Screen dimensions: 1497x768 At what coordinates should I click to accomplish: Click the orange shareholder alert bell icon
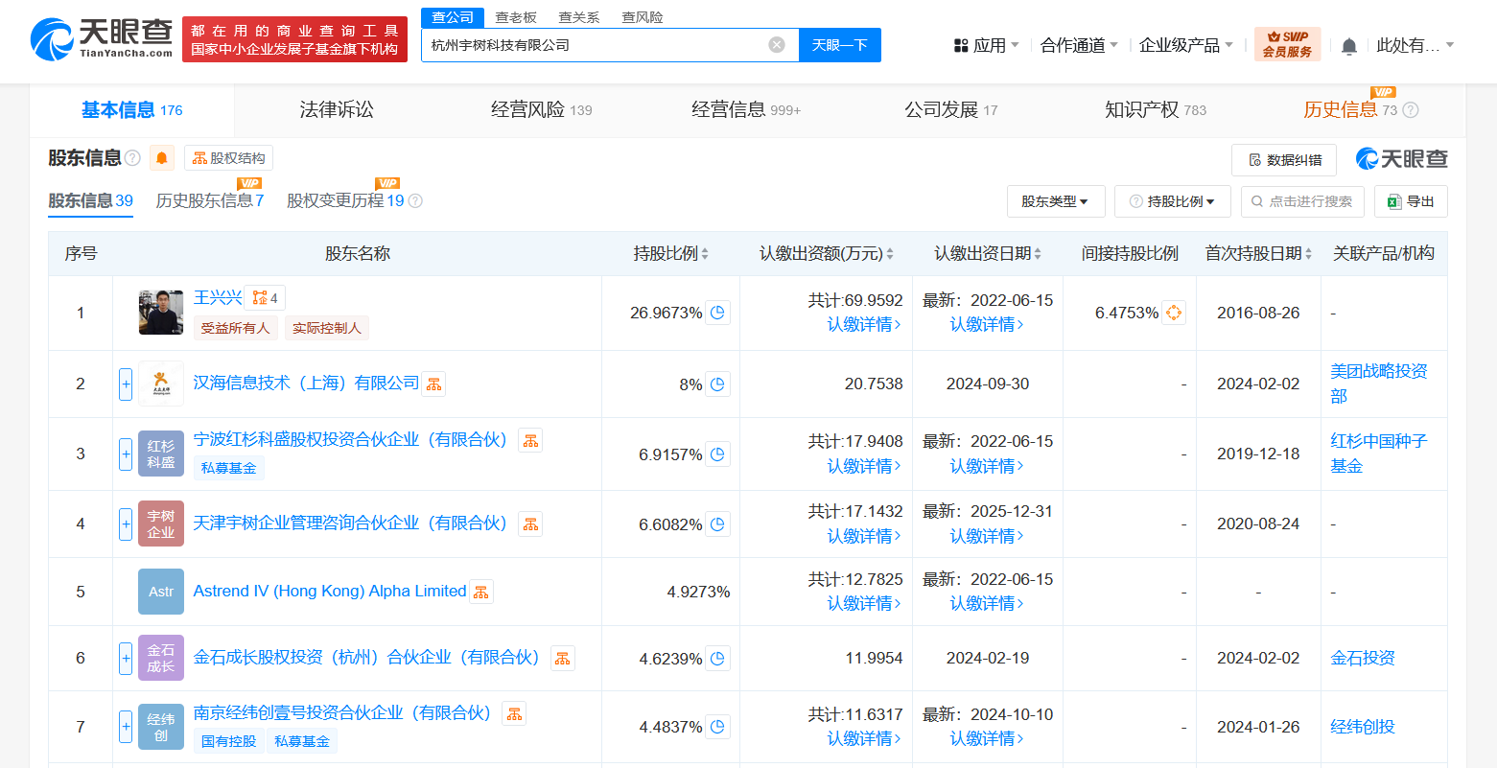point(162,158)
